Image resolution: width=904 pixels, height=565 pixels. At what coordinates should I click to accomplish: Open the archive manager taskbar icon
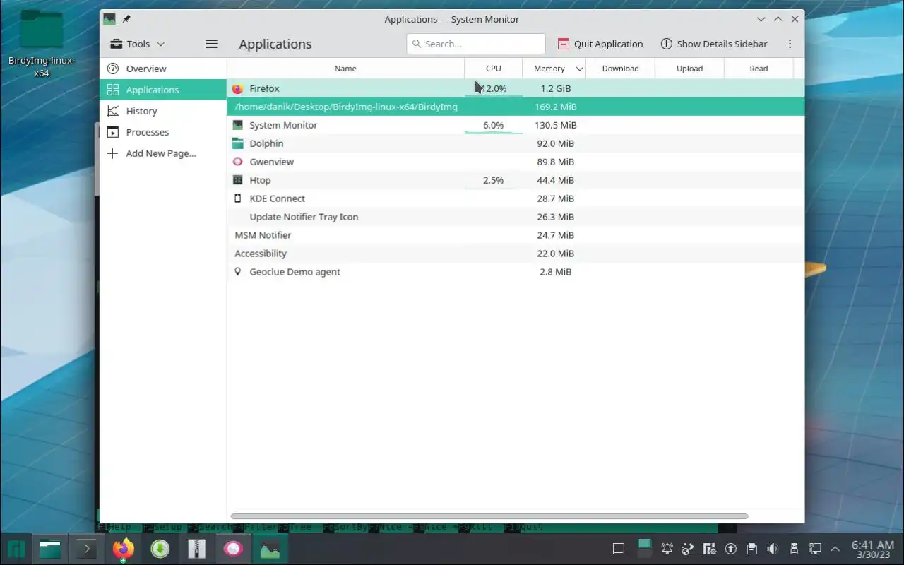coord(196,549)
